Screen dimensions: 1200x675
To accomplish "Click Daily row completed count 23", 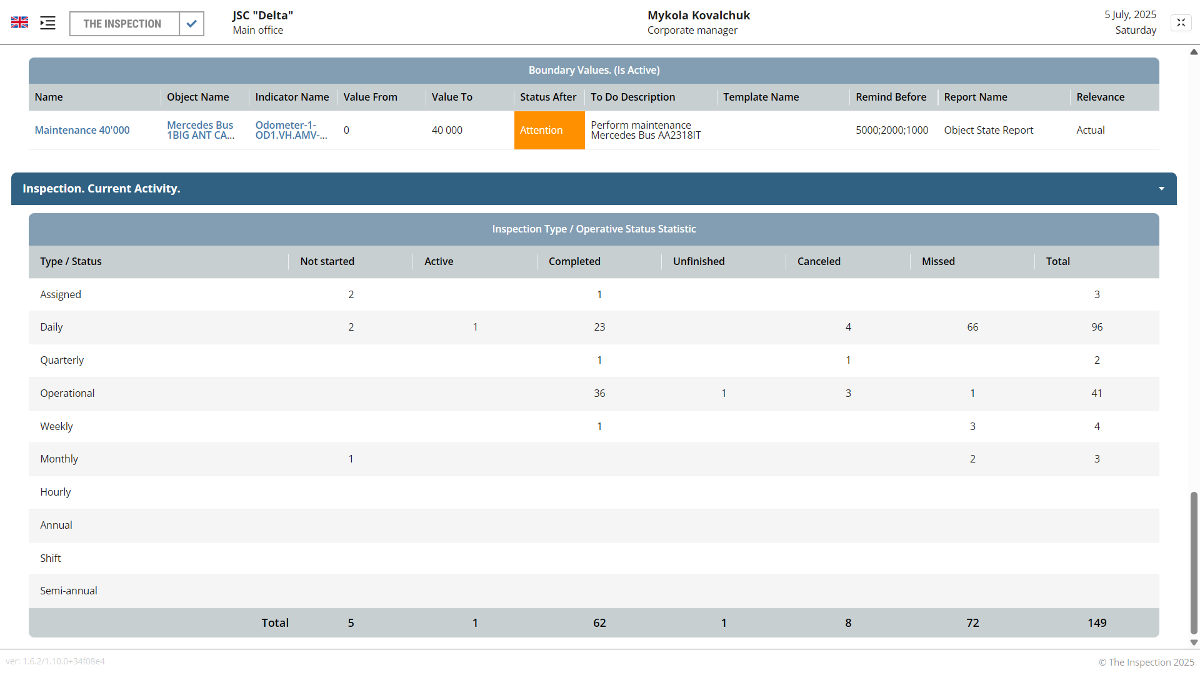I will (x=599, y=327).
